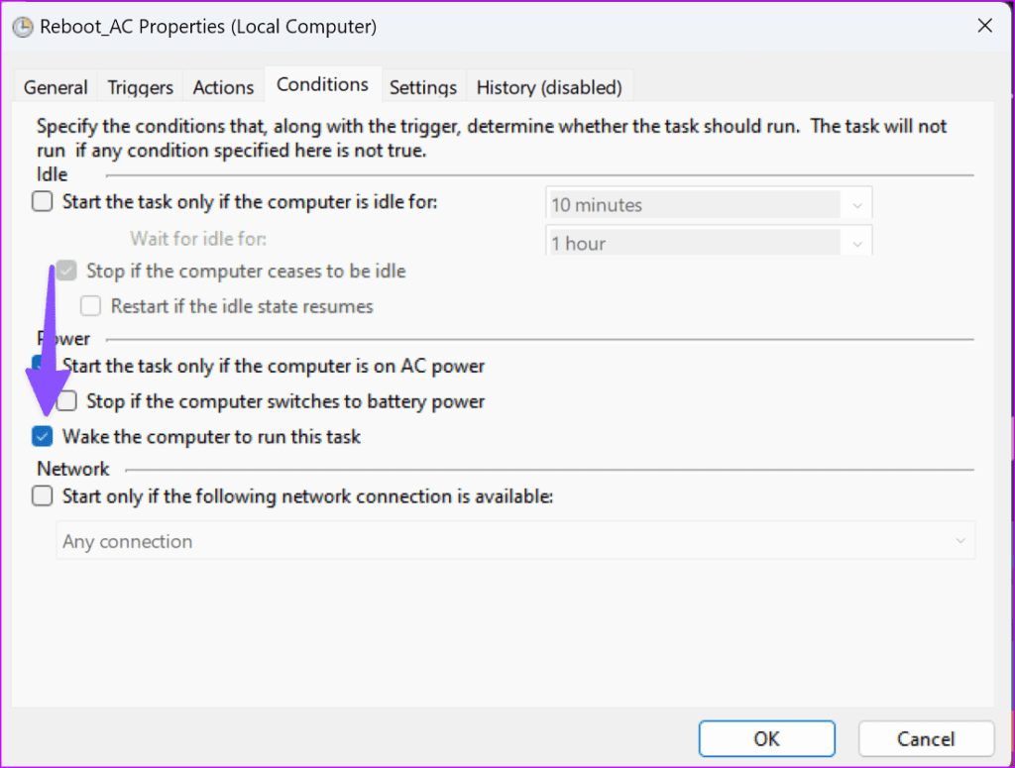Click the OK button to save conditions
The height and width of the screenshot is (768, 1015).
click(x=766, y=738)
